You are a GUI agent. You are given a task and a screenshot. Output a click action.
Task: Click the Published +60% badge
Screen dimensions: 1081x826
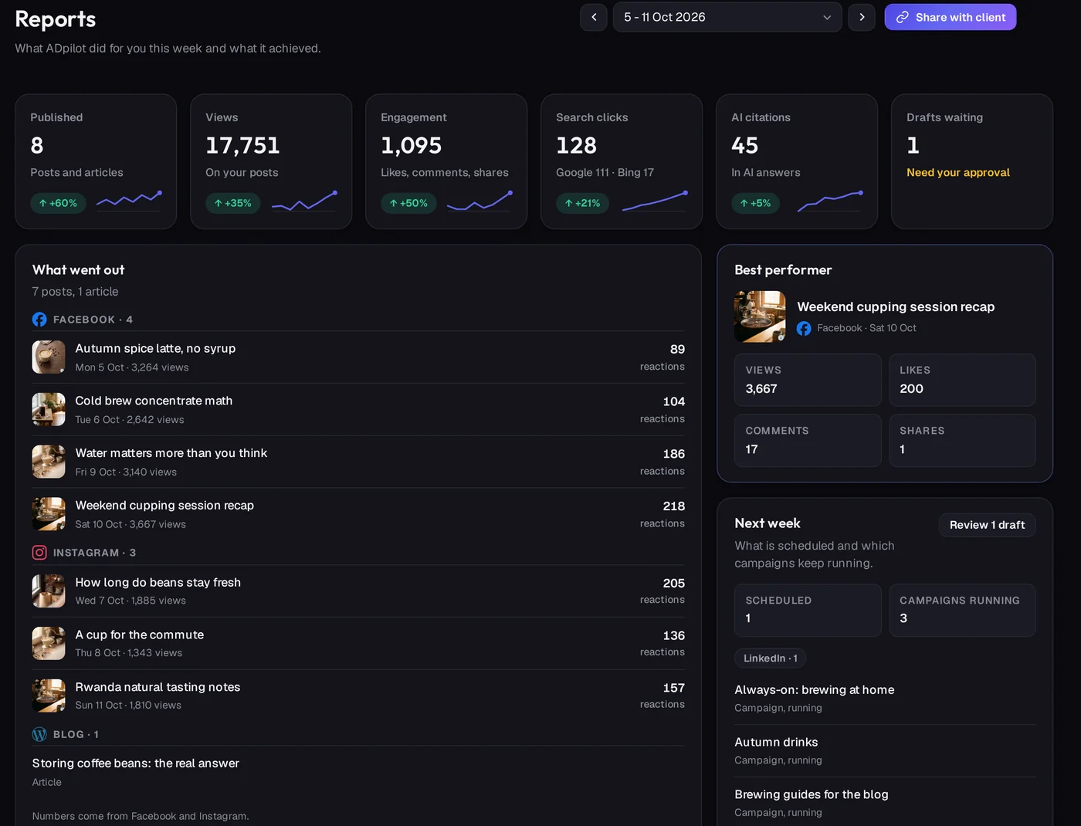tap(59, 203)
